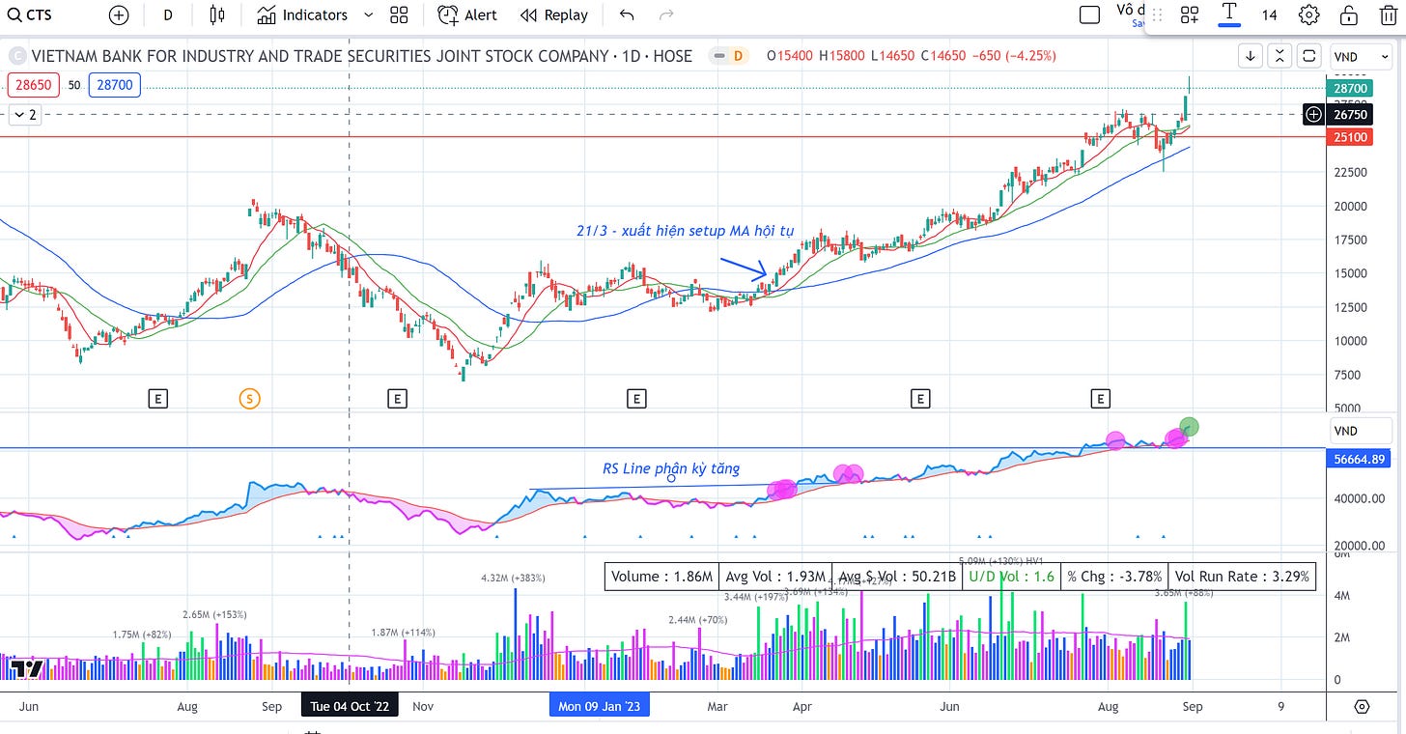The height and width of the screenshot is (734, 1406).
Task: Click the earnings E marker before June 2023
Action: click(920, 397)
